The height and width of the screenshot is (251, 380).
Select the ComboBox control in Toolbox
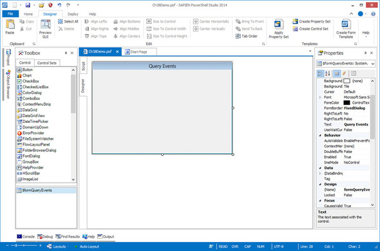tap(28, 98)
